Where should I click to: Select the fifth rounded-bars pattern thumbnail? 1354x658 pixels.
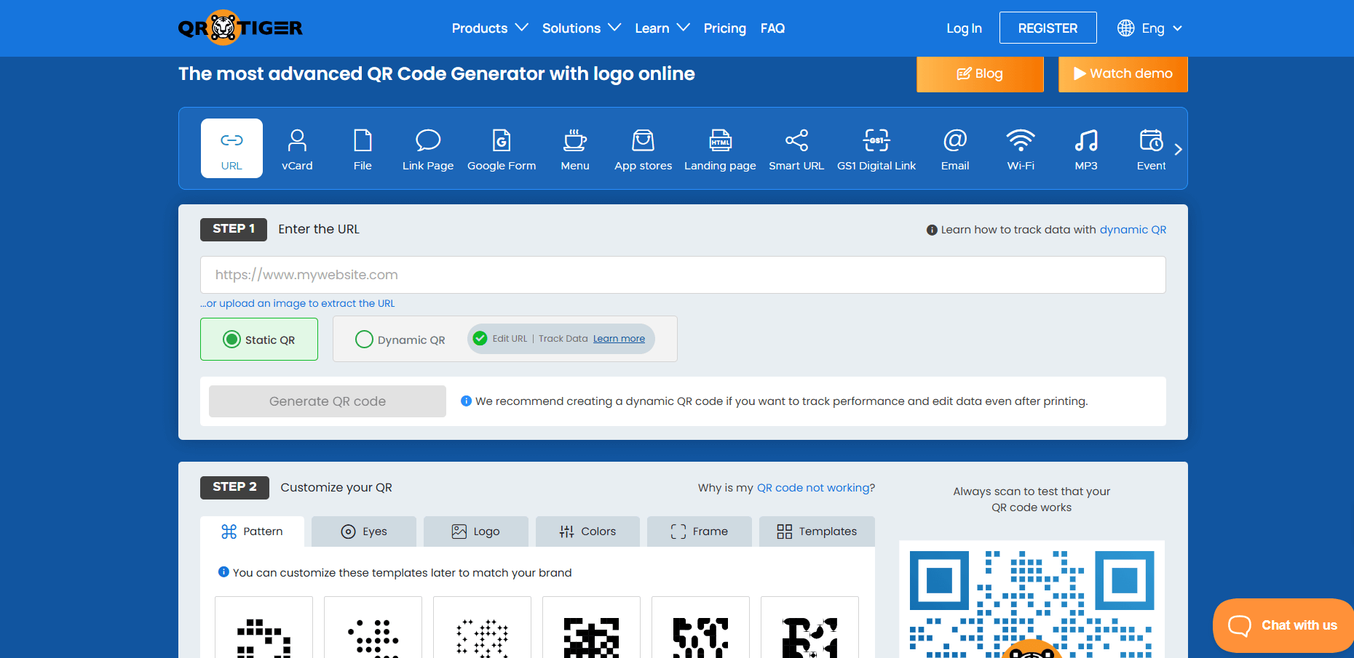pyautogui.click(x=700, y=627)
